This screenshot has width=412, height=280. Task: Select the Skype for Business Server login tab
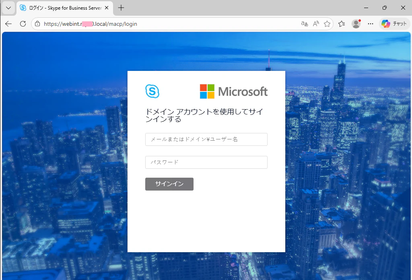[65, 8]
